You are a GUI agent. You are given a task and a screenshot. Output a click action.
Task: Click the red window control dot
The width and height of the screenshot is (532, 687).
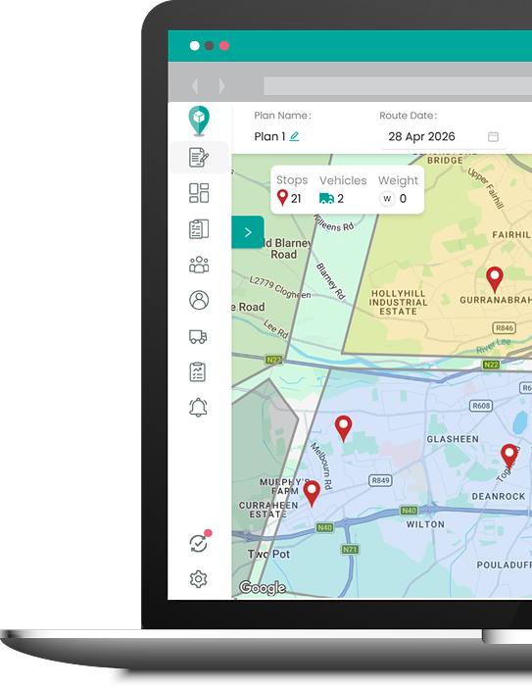pos(224,45)
